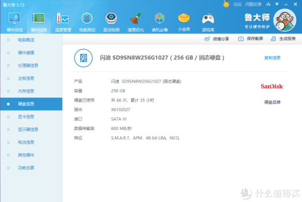The width and height of the screenshot is (302, 202).
Task: Select 硬件健康 in sidebar
Action: tap(31, 53)
